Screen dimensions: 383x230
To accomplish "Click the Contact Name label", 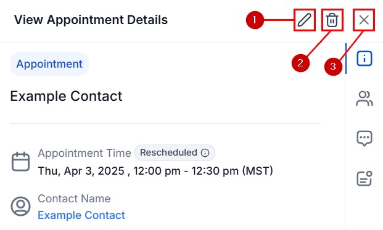I will pos(74,199).
